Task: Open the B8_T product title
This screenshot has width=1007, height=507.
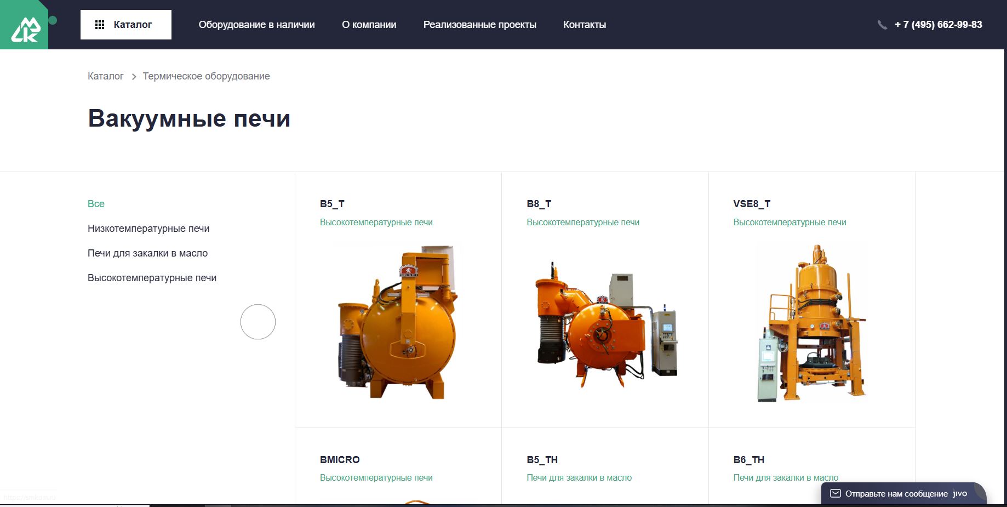Action: coord(539,204)
